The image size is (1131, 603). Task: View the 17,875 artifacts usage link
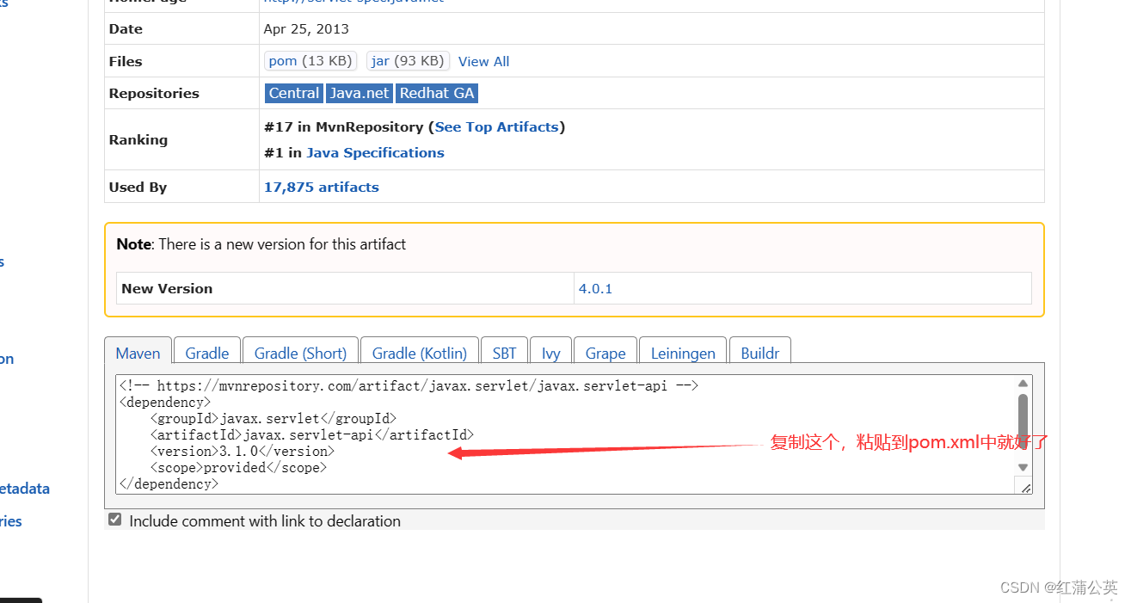(x=322, y=188)
